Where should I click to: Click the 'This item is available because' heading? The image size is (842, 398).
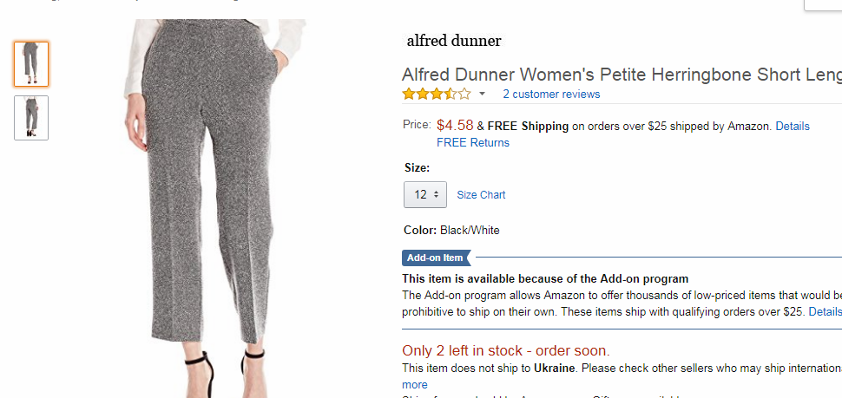tap(545, 279)
